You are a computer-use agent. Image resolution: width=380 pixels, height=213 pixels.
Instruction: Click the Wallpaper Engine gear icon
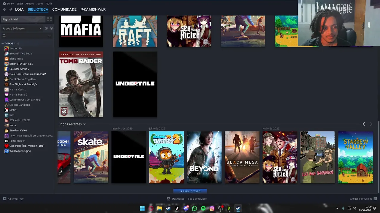[7, 151]
